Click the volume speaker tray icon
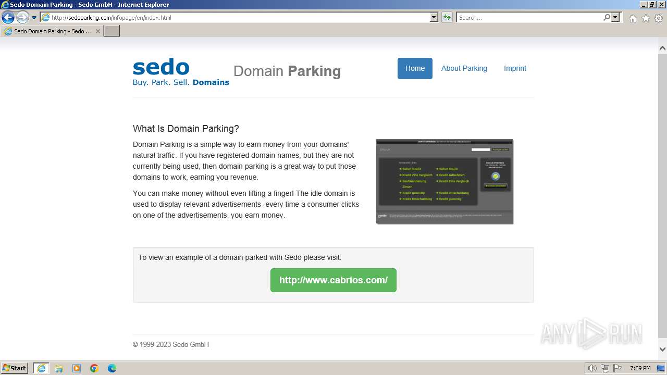Viewport: 667px width, 375px height. coord(592,368)
